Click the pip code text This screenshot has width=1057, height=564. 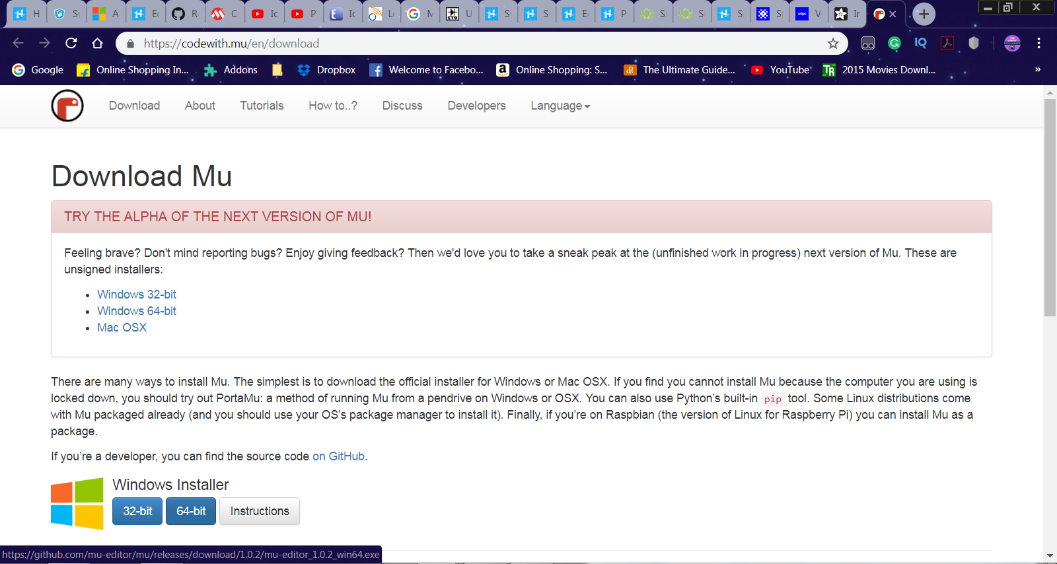(x=773, y=399)
